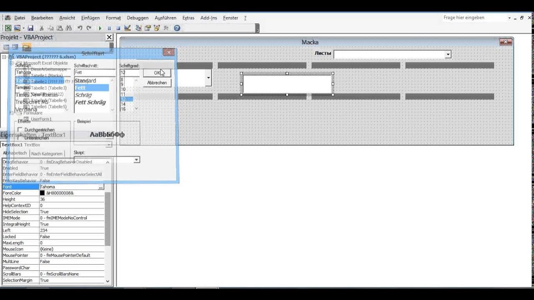Click the properties list scroll-down arrow
This screenshot has height=300, width=534.
pos(108,281)
